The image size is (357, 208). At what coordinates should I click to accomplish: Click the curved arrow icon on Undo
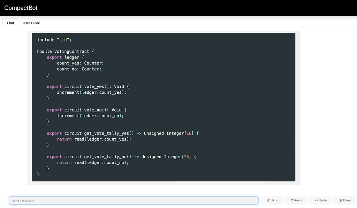(316, 200)
